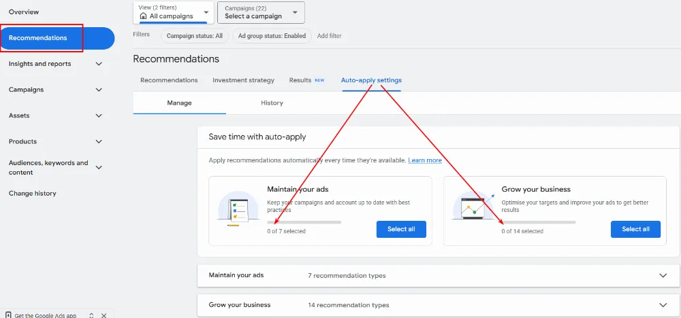The width and height of the screenshot is (681, 318).
Task: Switch to the Recommendations sub-tab
Action: tap(169, 80)
